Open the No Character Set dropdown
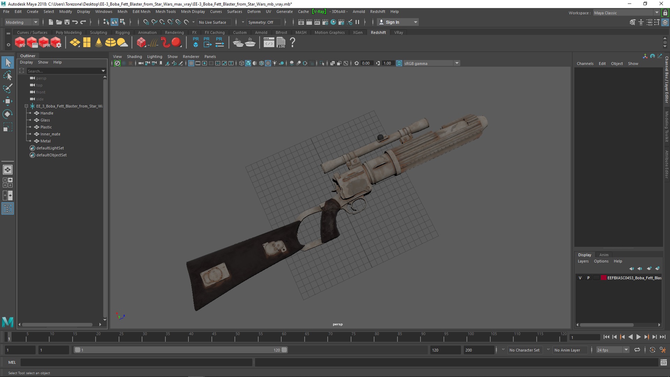670x377 pixels. pyautogui.click(x=524, y=350)
